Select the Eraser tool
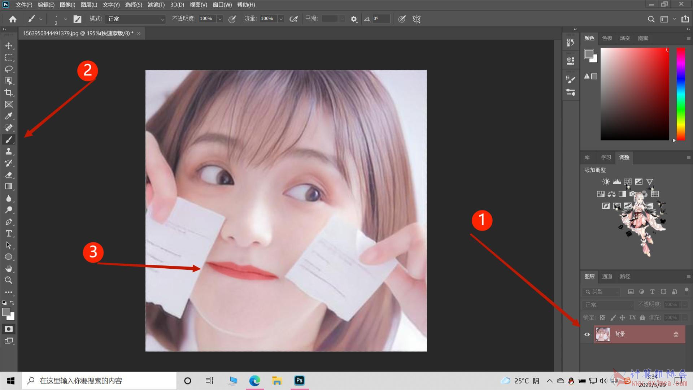The width and height of the screenshot is (693, 390). tap(9, 175)
